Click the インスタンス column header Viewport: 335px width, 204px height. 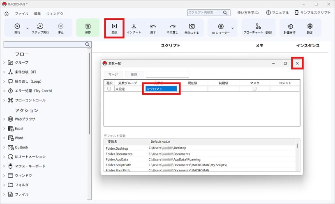(x=307, y=46)
